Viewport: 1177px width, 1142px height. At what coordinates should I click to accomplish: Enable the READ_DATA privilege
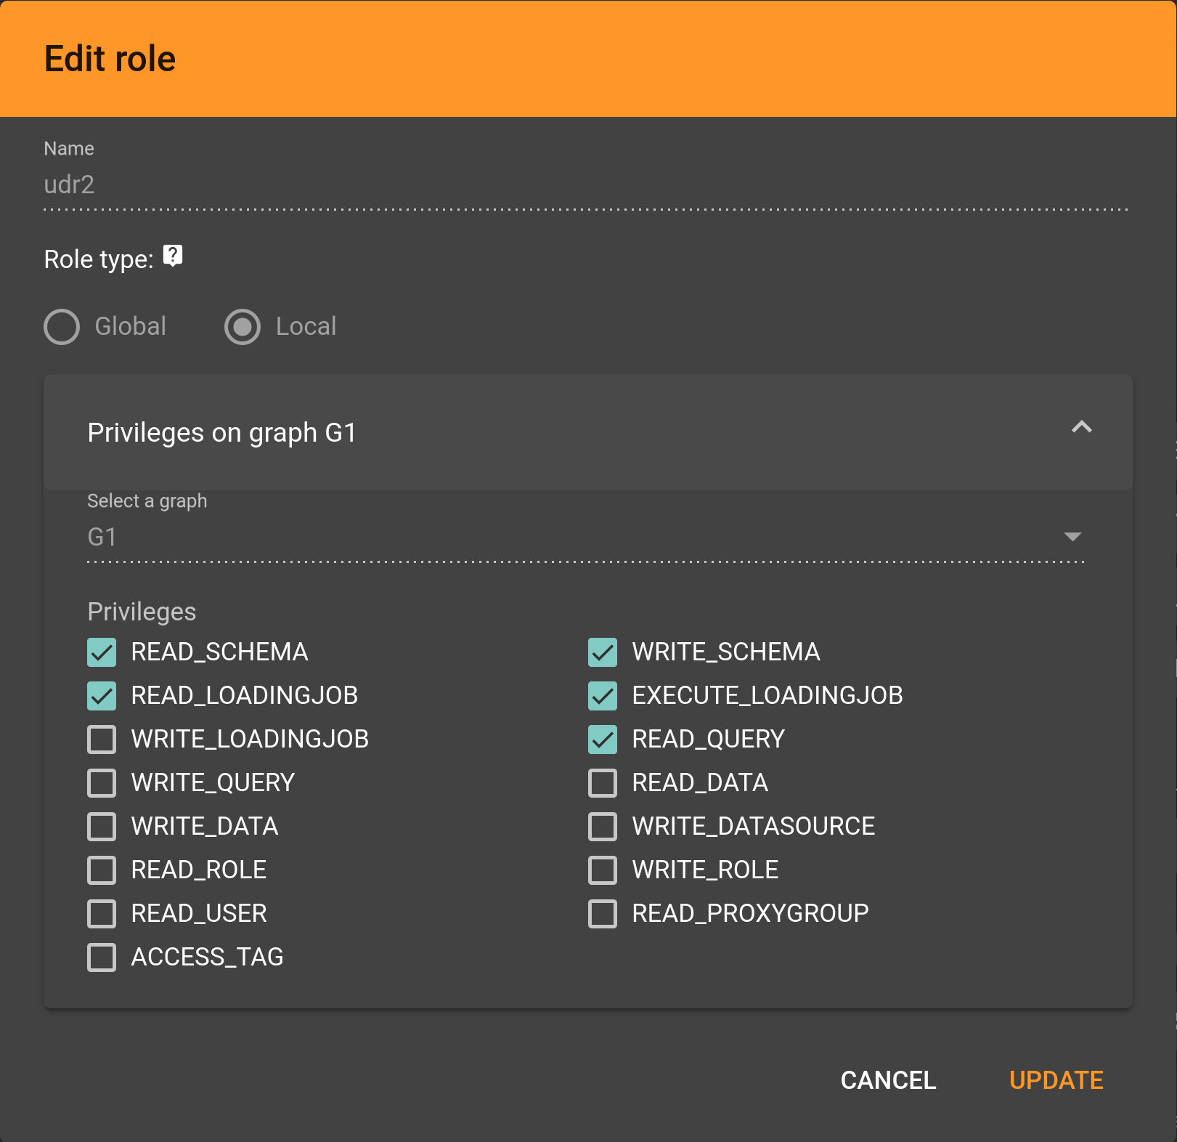click(603, 783)
